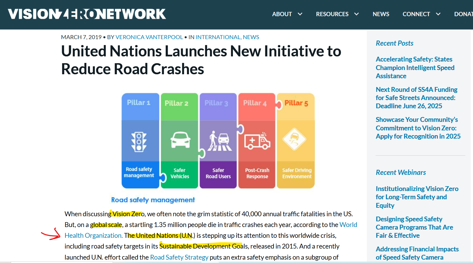Open the Vision Zero Network logo homepage
Screen dimensions: 473x263
coord(87,14)
